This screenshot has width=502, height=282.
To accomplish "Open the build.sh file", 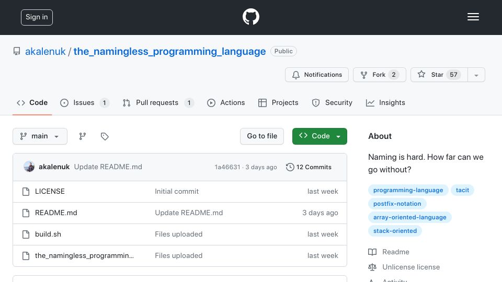I will coord(48,234).
